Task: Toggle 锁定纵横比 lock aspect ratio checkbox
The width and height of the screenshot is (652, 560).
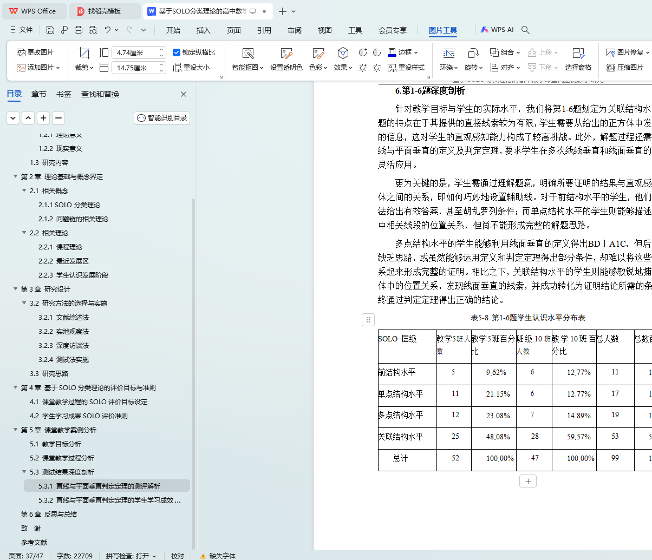Action: click(177, 52)
